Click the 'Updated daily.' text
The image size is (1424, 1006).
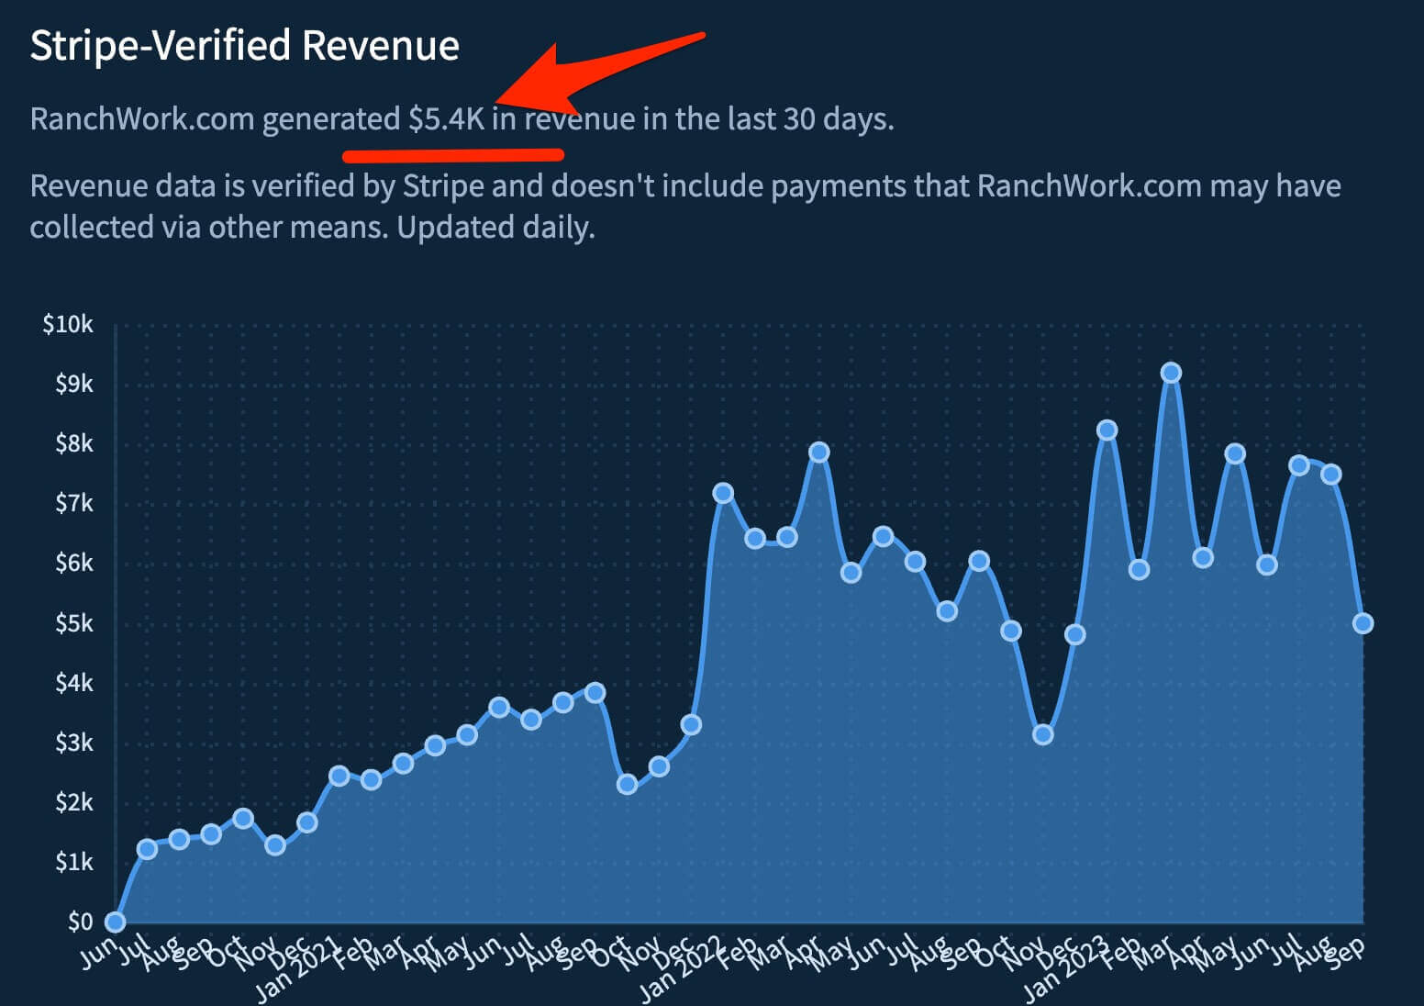(x=496, y=227)
